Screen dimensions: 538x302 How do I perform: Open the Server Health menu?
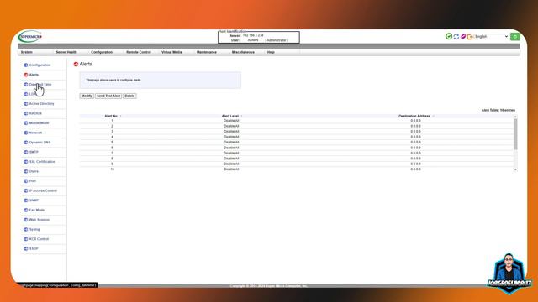66,52
